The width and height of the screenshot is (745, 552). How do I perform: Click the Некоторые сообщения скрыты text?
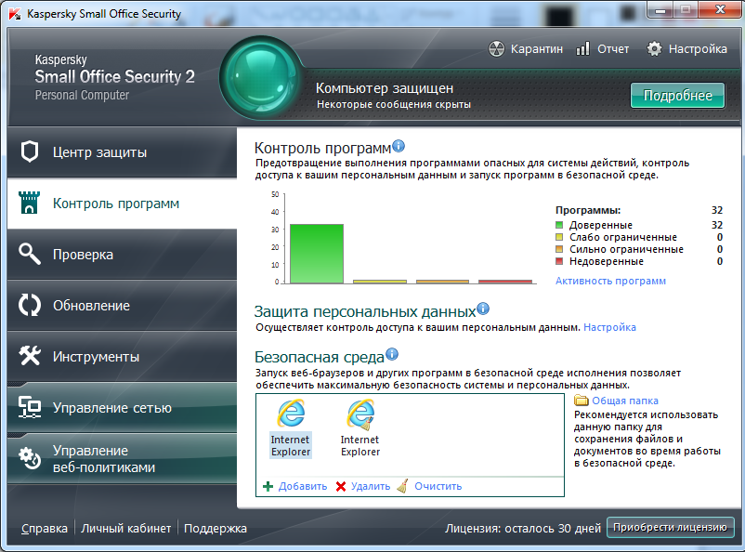(394, 104)
